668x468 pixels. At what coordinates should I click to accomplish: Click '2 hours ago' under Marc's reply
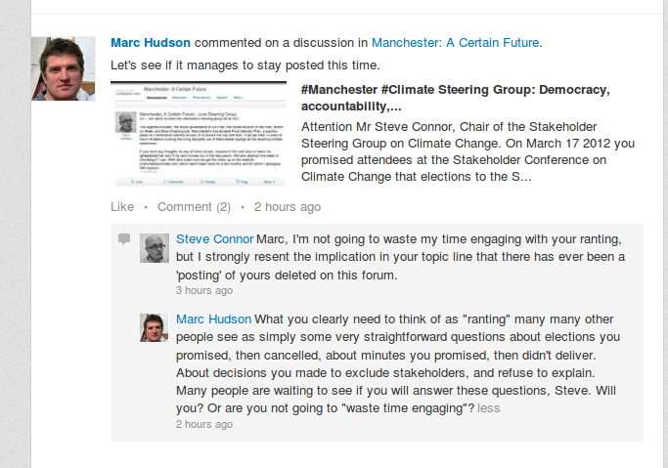click(x=203, y=425)
